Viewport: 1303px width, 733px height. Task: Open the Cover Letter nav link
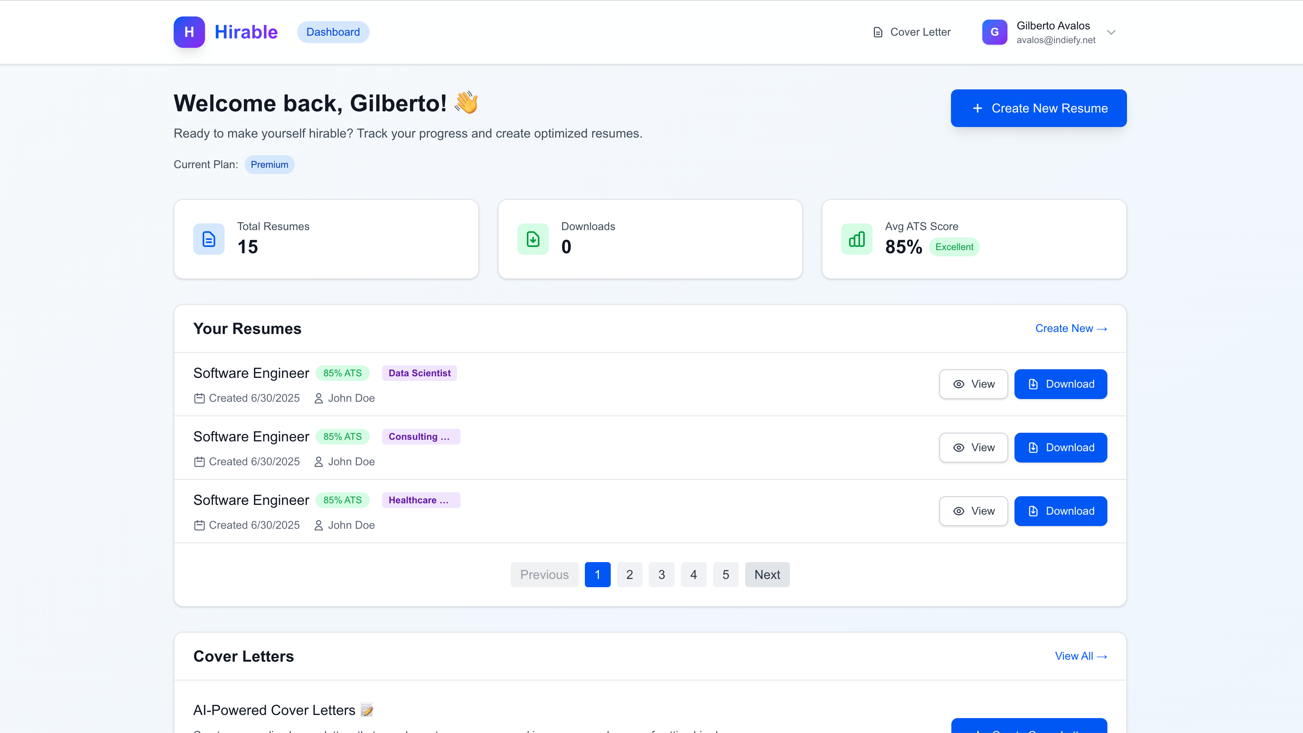click(911, 32)
